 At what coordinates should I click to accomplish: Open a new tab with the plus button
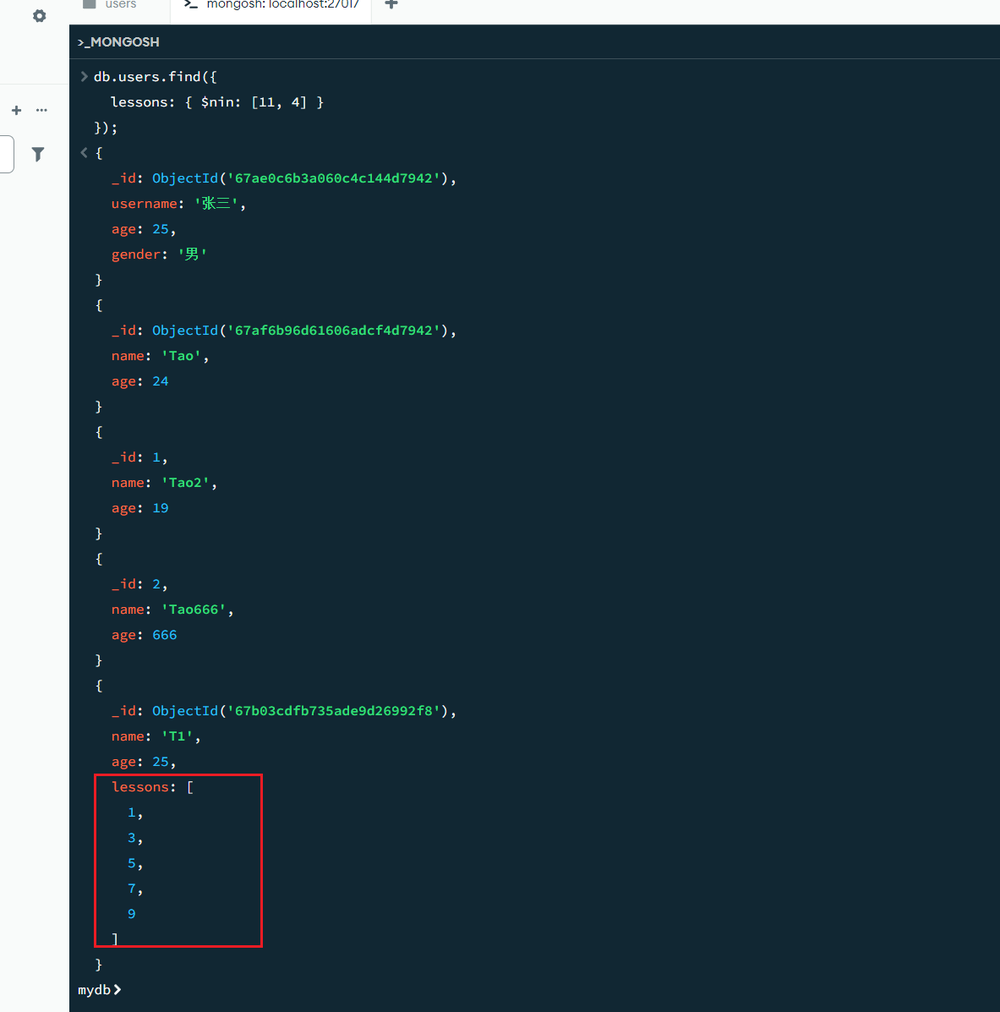pyautogui.click(x=391, y=5)
